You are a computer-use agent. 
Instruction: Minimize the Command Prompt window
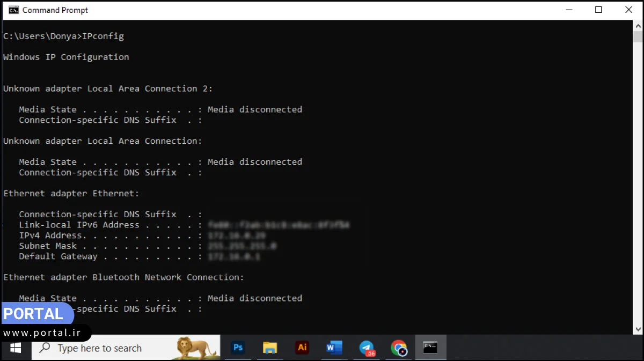click(569, 10)
